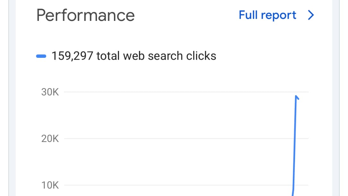Image resolution: width=348 pixels, height=196 pixels.
Task: Click the blue line where it crosses 20K
Action: point(295,139)
